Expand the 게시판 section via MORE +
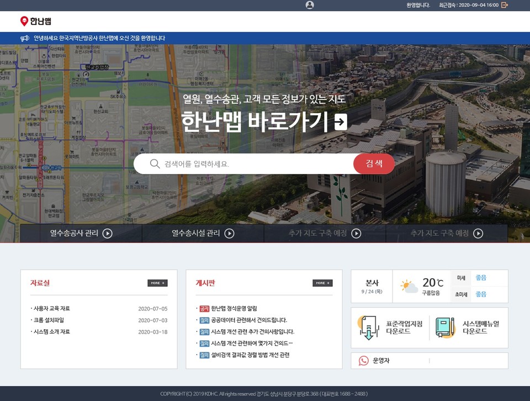The width and height of the screenshot is (530, 401). pos(322,283)
